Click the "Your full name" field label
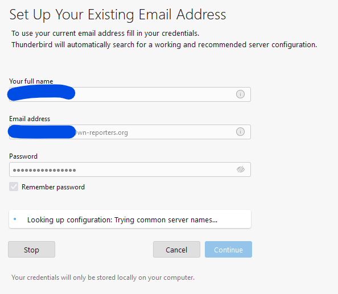Screen dimensions: 338x294 pyautogui.click(x=31, y=81)
